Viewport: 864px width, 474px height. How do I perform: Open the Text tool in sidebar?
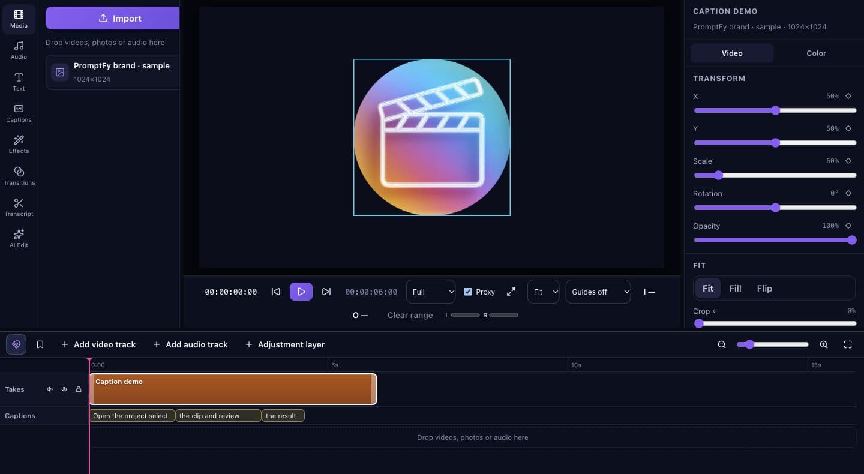click(x=19, y=82)
